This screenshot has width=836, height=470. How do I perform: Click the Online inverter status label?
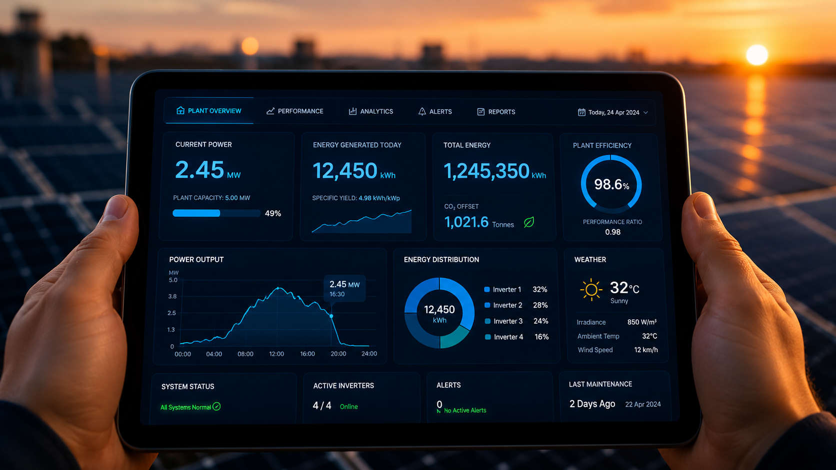[349, 407]
